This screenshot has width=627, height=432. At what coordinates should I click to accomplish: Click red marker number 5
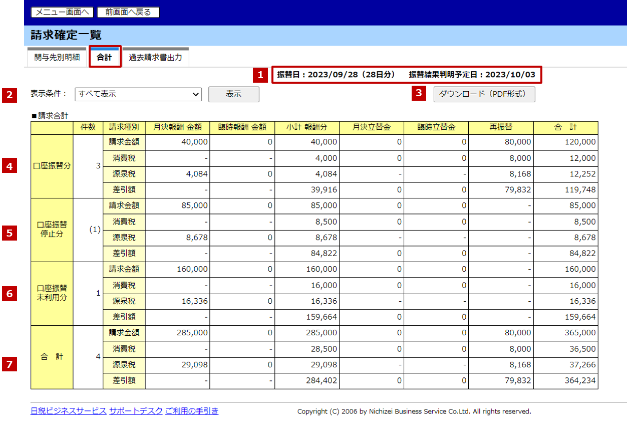[x=10, y=233]
